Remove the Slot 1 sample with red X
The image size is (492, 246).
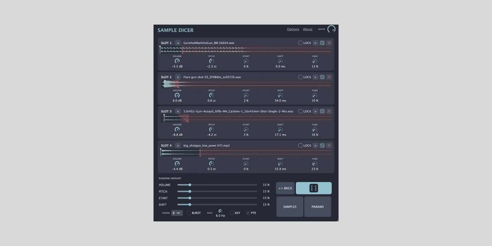[329, 43]
